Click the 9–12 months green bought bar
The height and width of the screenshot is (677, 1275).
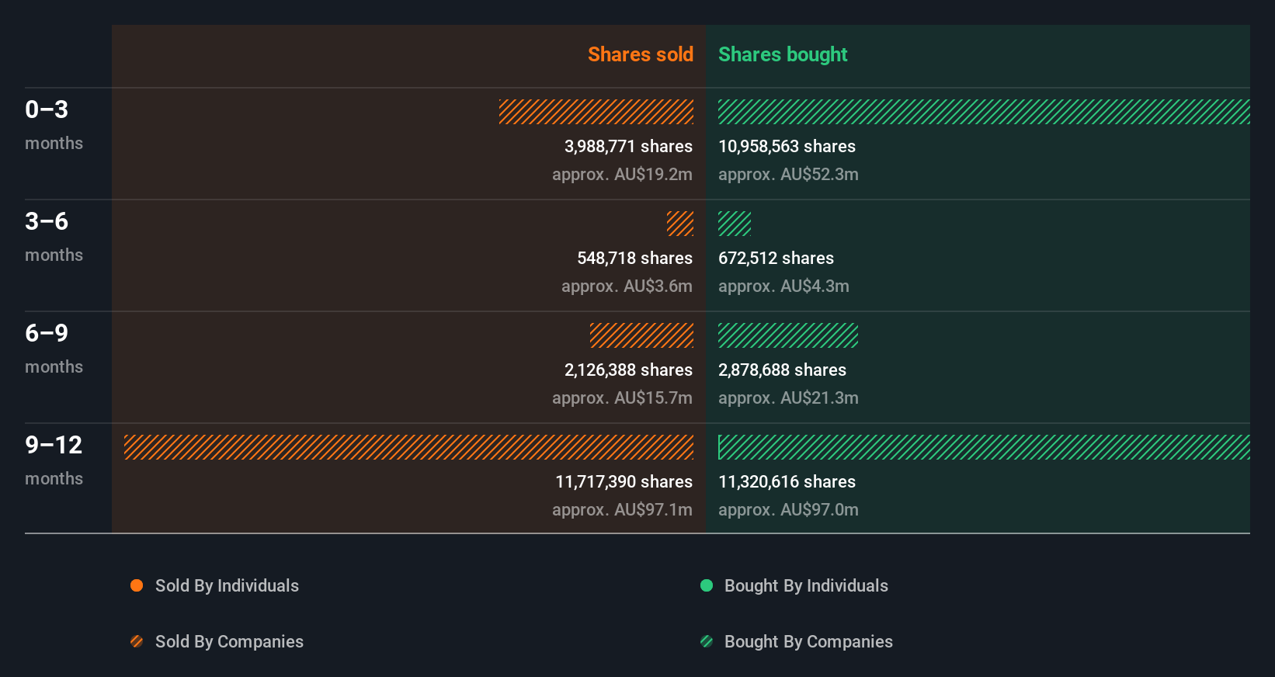[984, 447]
